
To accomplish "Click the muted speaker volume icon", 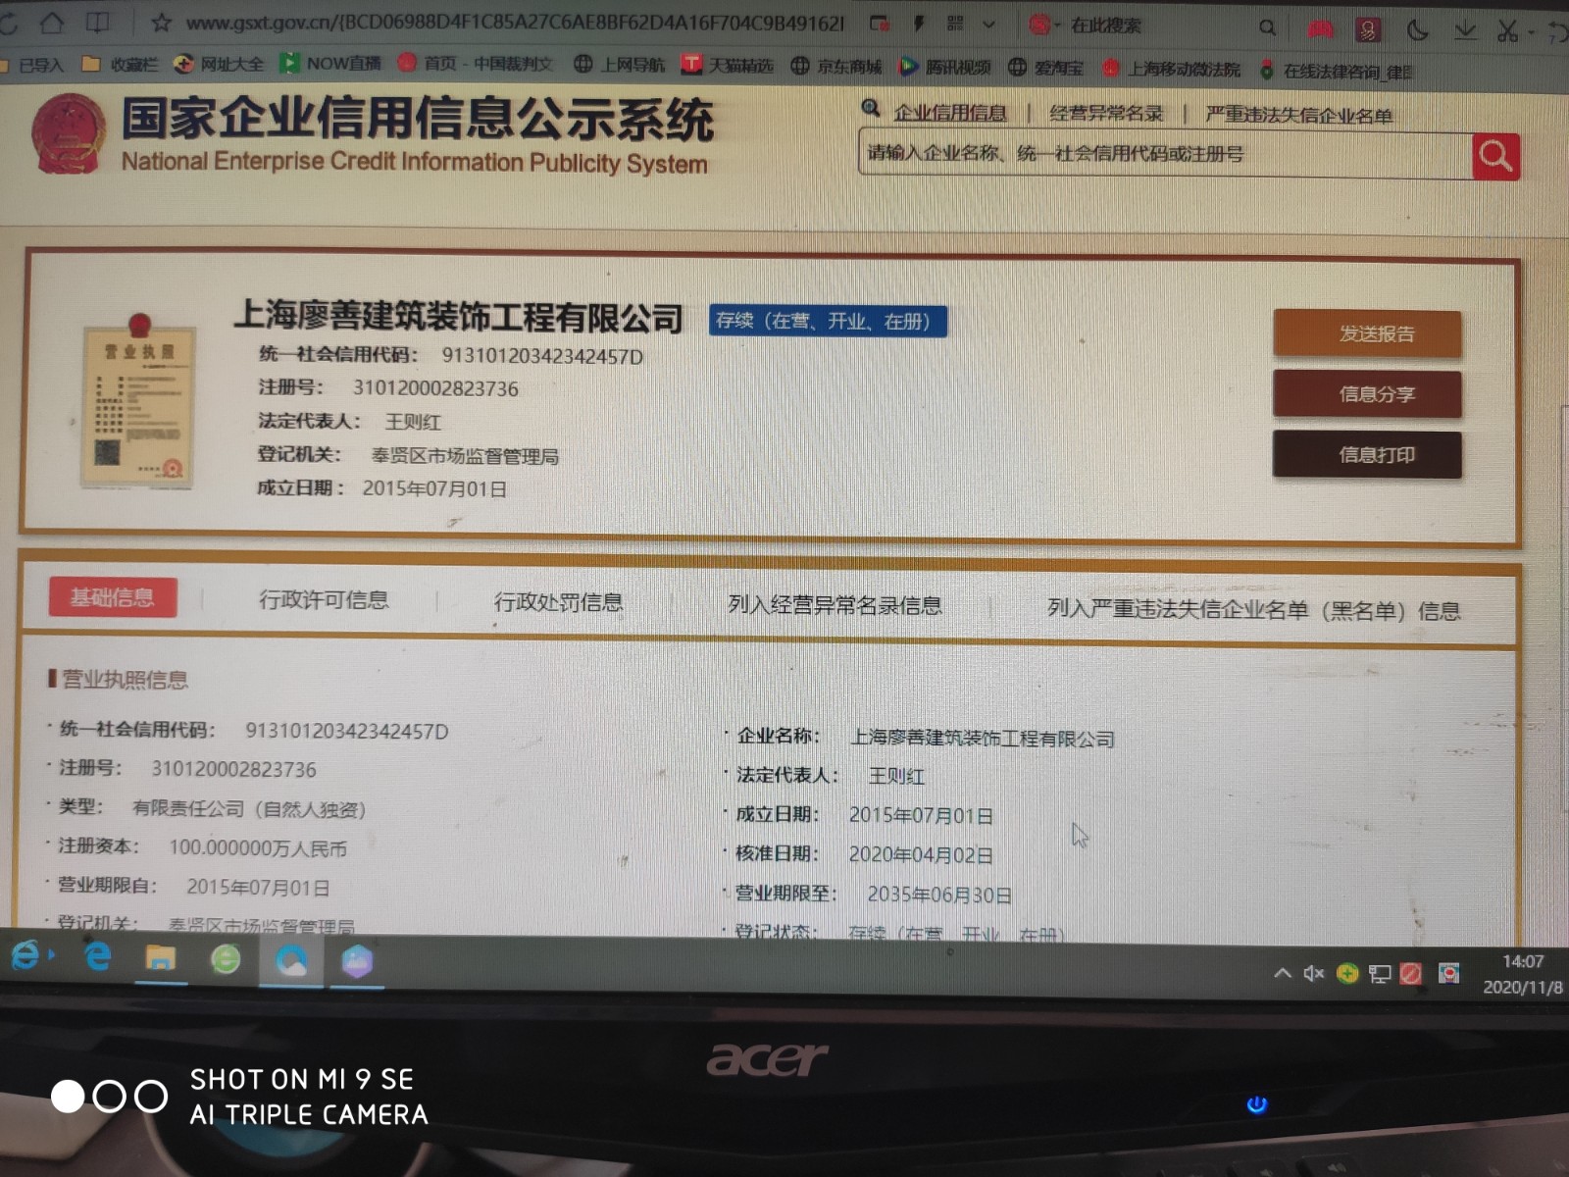I will pyautogui.click(x=1314, y=973).
